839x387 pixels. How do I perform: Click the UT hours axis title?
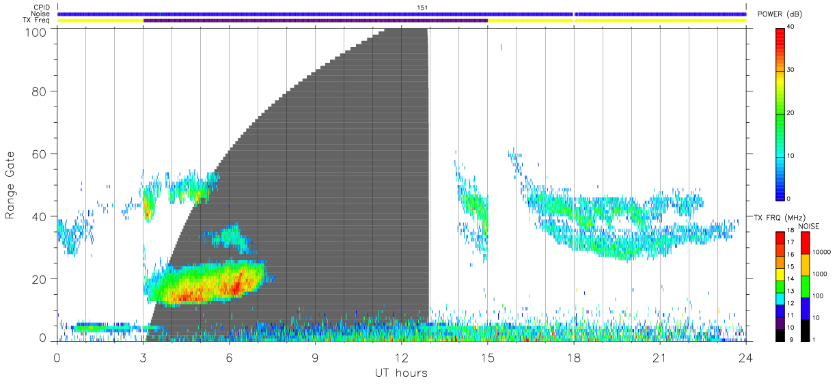(401, 373)
